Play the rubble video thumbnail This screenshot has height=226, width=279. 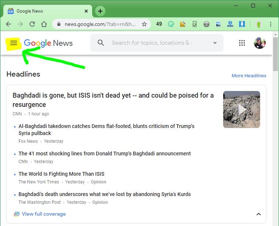tap(242, 109)
